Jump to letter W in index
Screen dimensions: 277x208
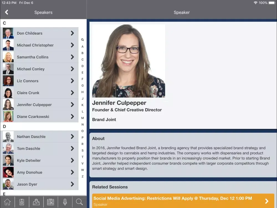(83, 170)
